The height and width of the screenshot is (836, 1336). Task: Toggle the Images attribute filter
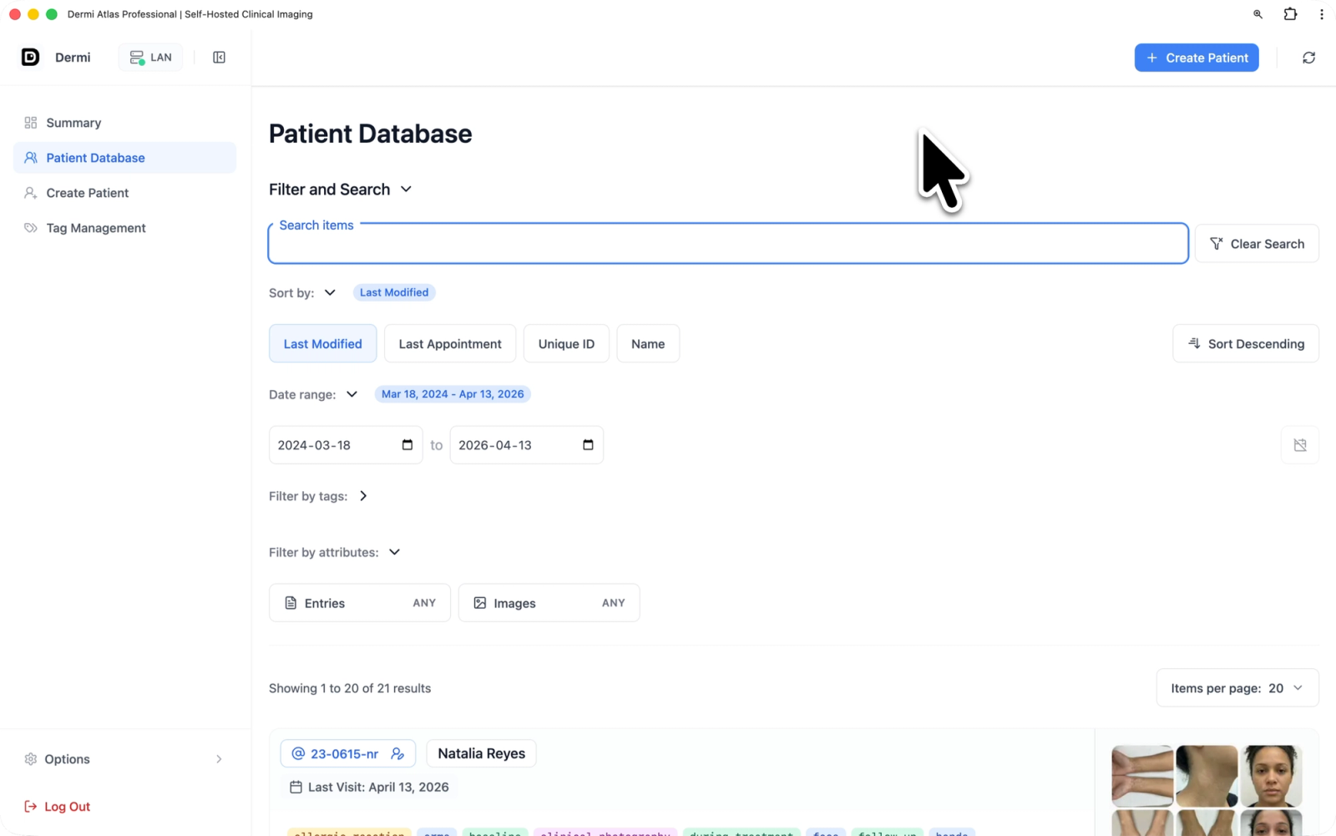pyautogui.click(x=549, y=603)
